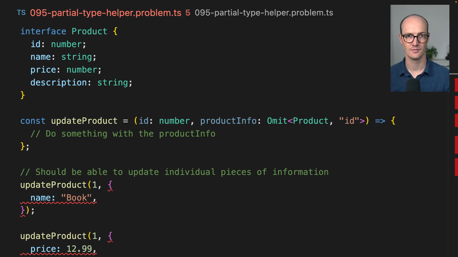458x257 pixels.
Task: Click the arrow => in the function definition
Action: coord(380,121)
